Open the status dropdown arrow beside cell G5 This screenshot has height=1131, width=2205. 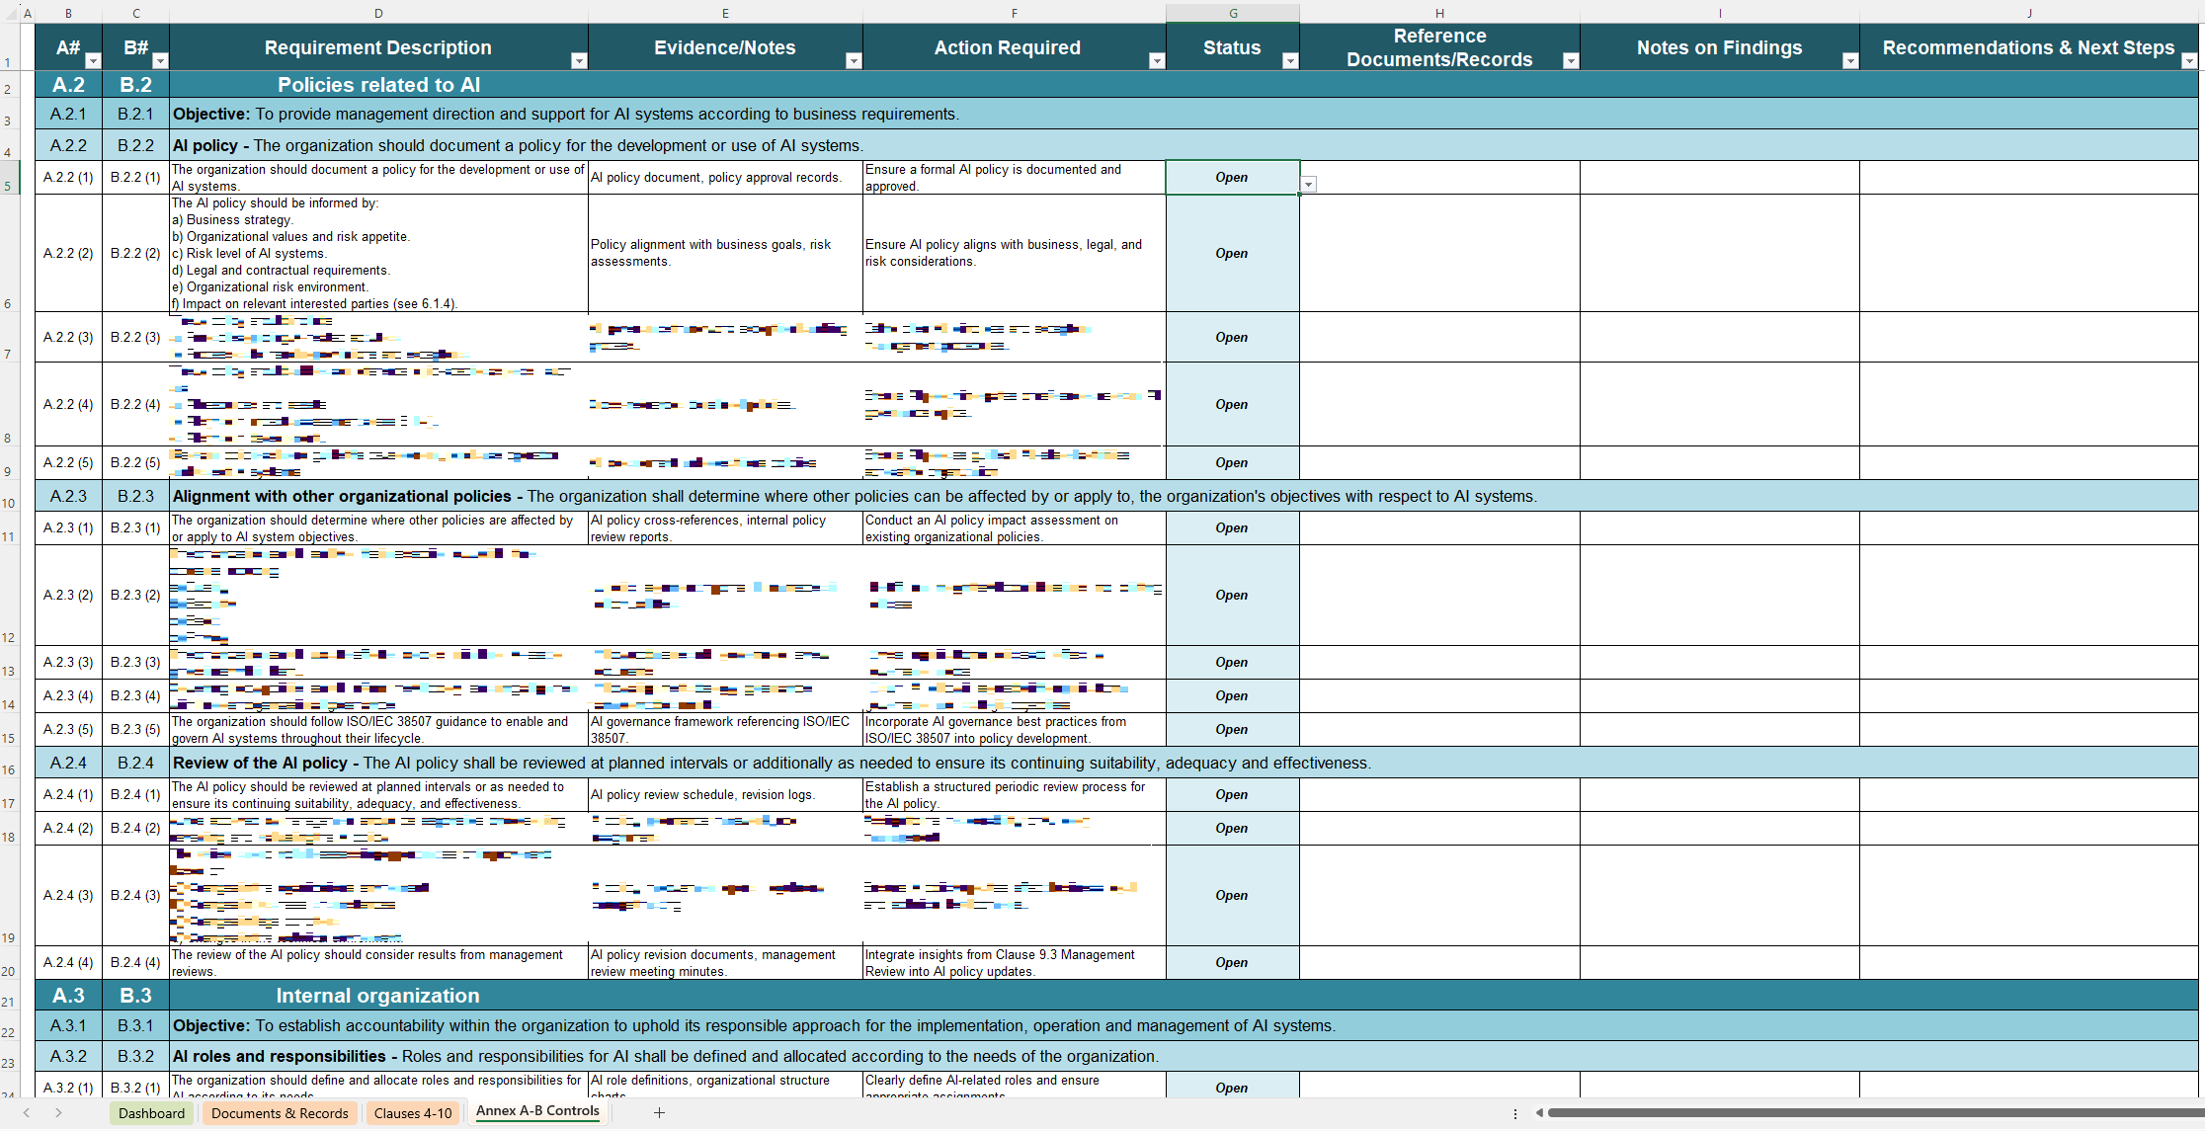1308,185
